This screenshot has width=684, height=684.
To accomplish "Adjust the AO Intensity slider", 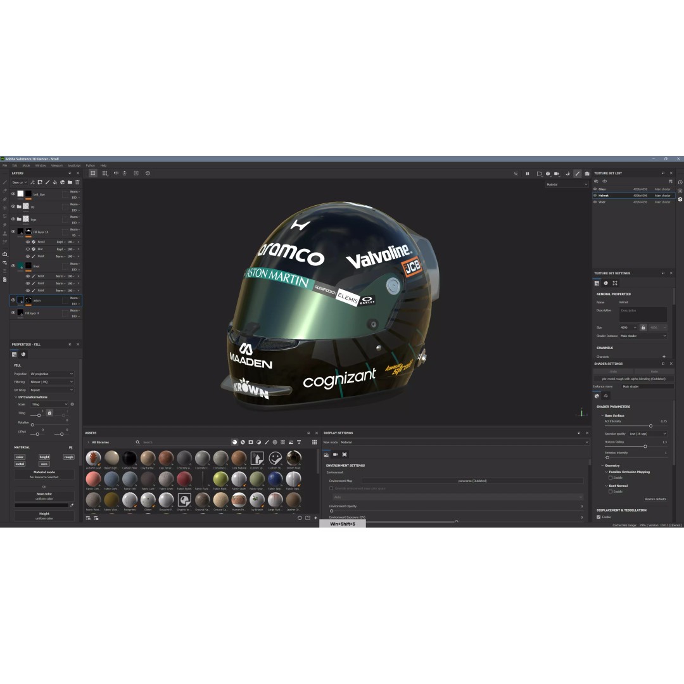I will pos(650,426).
